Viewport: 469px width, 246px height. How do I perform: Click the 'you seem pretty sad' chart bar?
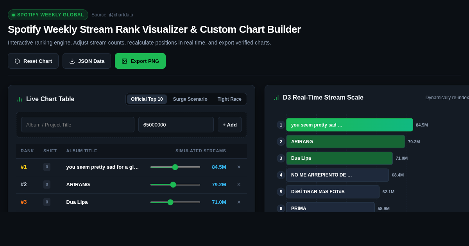pos(349,125)
